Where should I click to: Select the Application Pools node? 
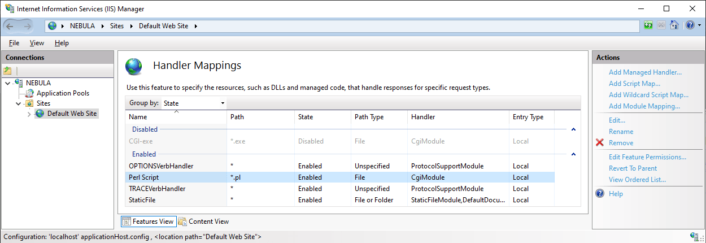[63, 93]
